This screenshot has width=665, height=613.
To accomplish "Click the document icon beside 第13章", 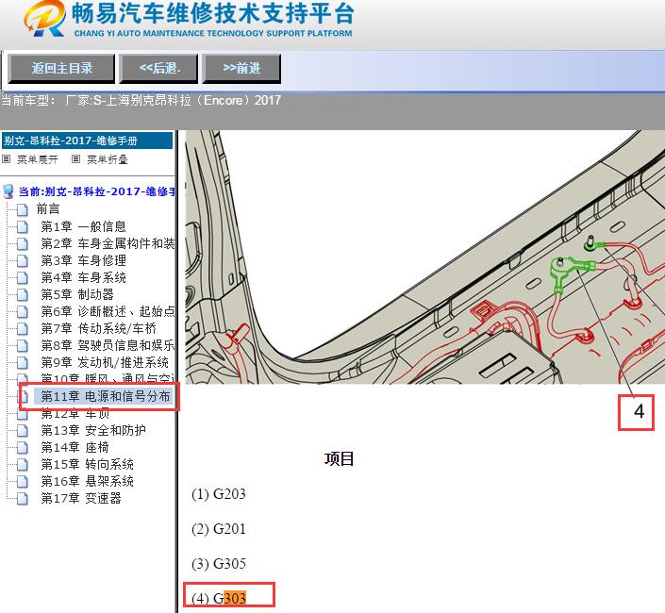I will (23, 430).
